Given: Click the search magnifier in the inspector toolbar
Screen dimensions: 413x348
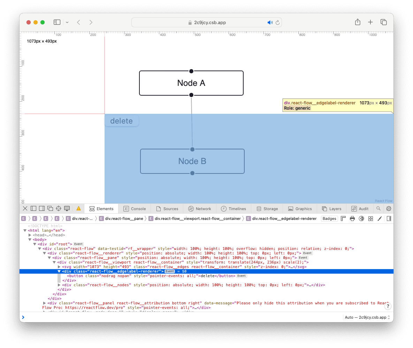Looking at the screenshot, I should pos(378,208).
